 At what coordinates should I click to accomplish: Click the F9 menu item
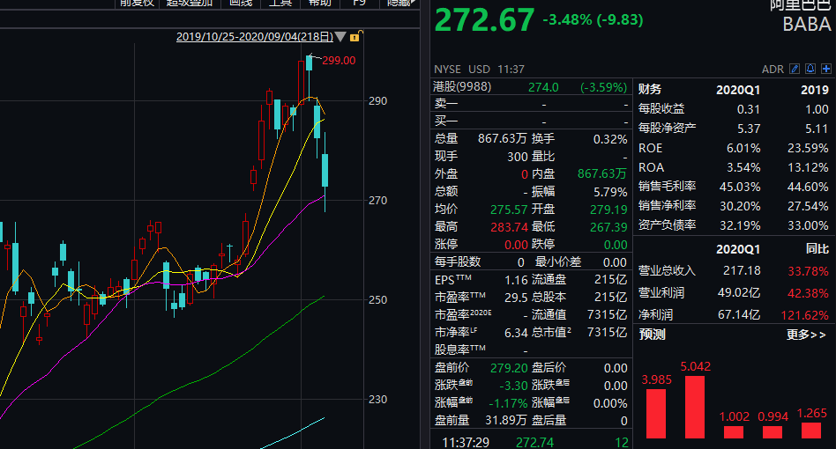click(359, 4)
